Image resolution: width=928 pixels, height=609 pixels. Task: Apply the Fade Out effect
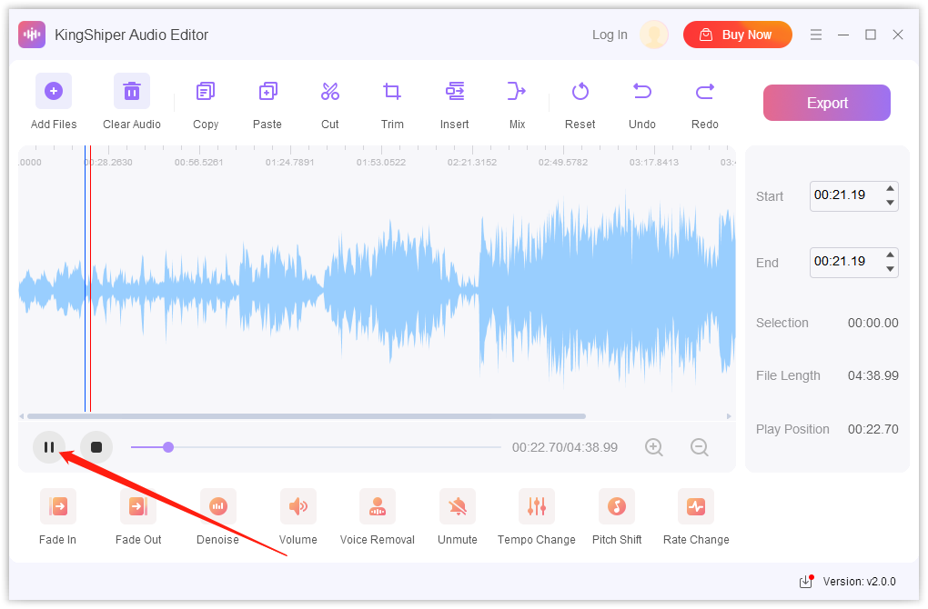pos(138,506)
